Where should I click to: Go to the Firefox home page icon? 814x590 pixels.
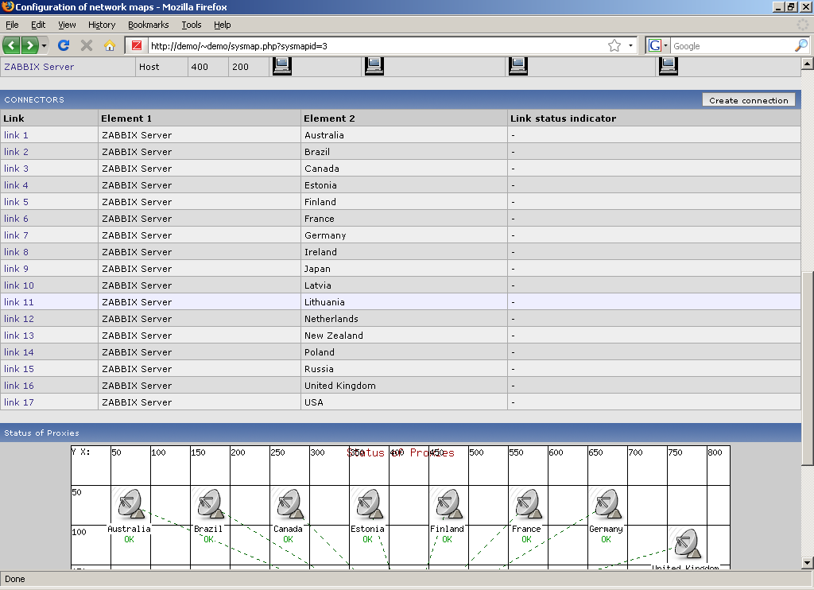109,45
